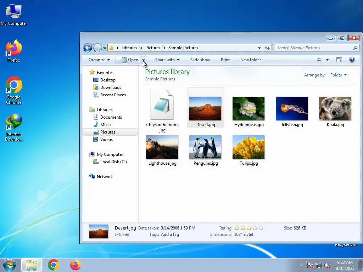Open Recent Places in Favorites
Image resolution: width=363 pixels, height=272 pixels.
point(113,95)
